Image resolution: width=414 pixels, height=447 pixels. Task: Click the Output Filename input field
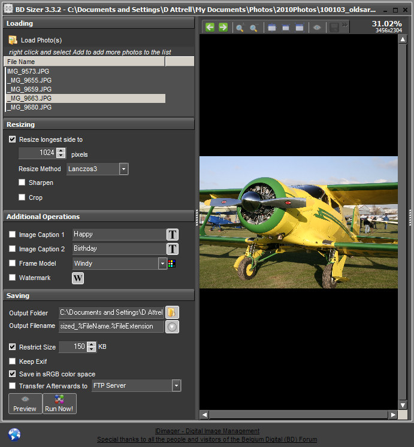111,327
